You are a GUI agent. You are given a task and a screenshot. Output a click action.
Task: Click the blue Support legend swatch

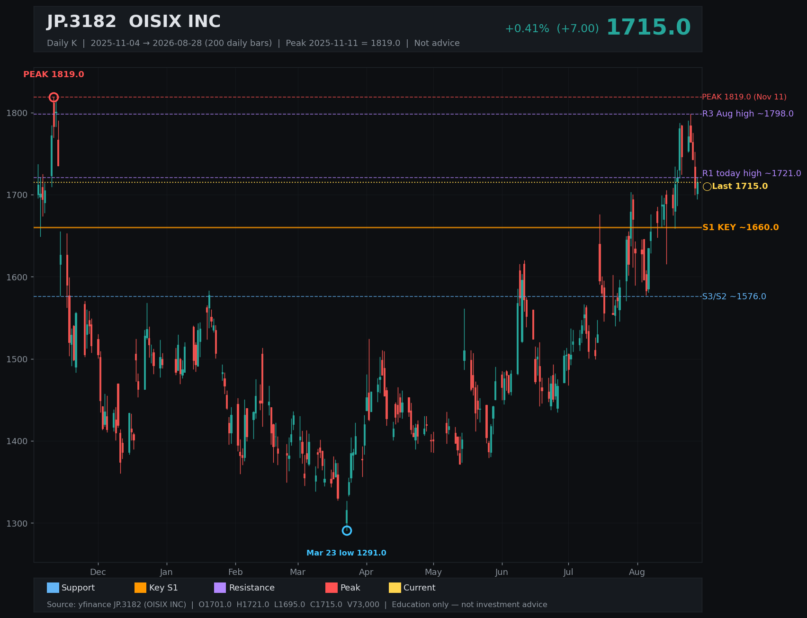coord(53,588)
